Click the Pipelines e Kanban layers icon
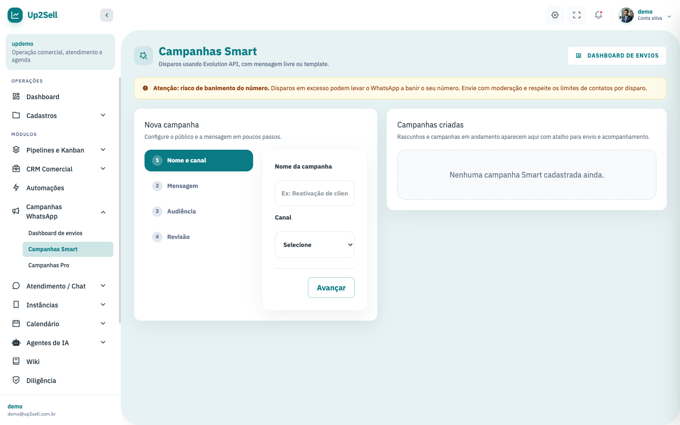The image size is (680, 425). click(x=16, y=150)
